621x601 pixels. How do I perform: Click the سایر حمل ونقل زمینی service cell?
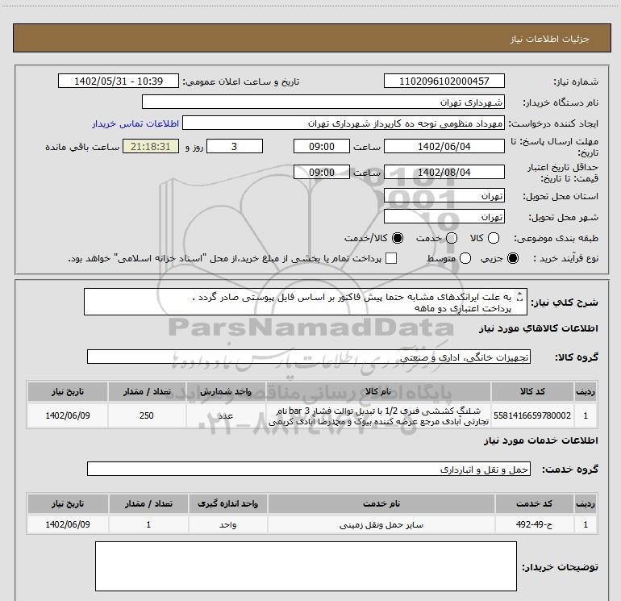(381, 524)
